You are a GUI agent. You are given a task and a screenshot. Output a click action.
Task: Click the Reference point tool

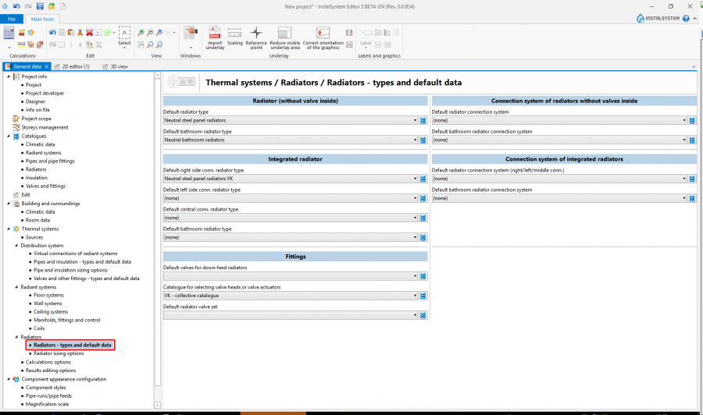click(256, 33)
